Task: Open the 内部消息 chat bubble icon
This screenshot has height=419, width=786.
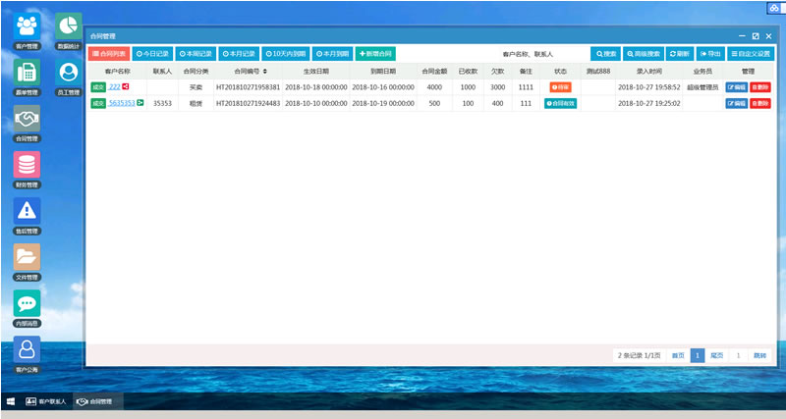Action: coord(27,303)
